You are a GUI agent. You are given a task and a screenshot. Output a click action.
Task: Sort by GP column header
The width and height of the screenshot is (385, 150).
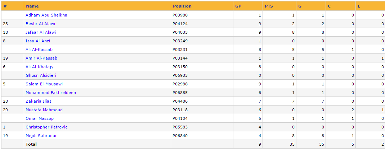click(x=238, y=6)
